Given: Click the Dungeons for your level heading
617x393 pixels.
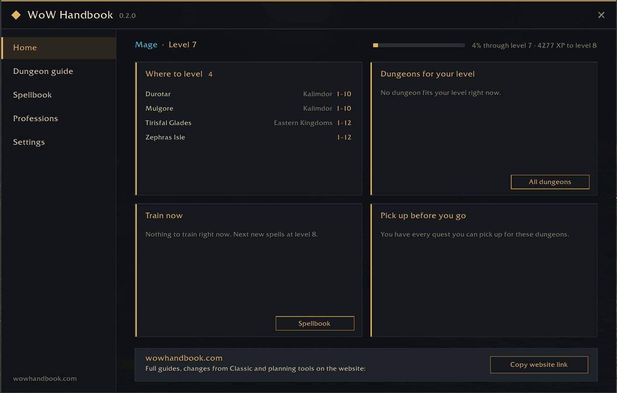Looking at the screenshot, I should pyautogui.click(x=427, y=74).
